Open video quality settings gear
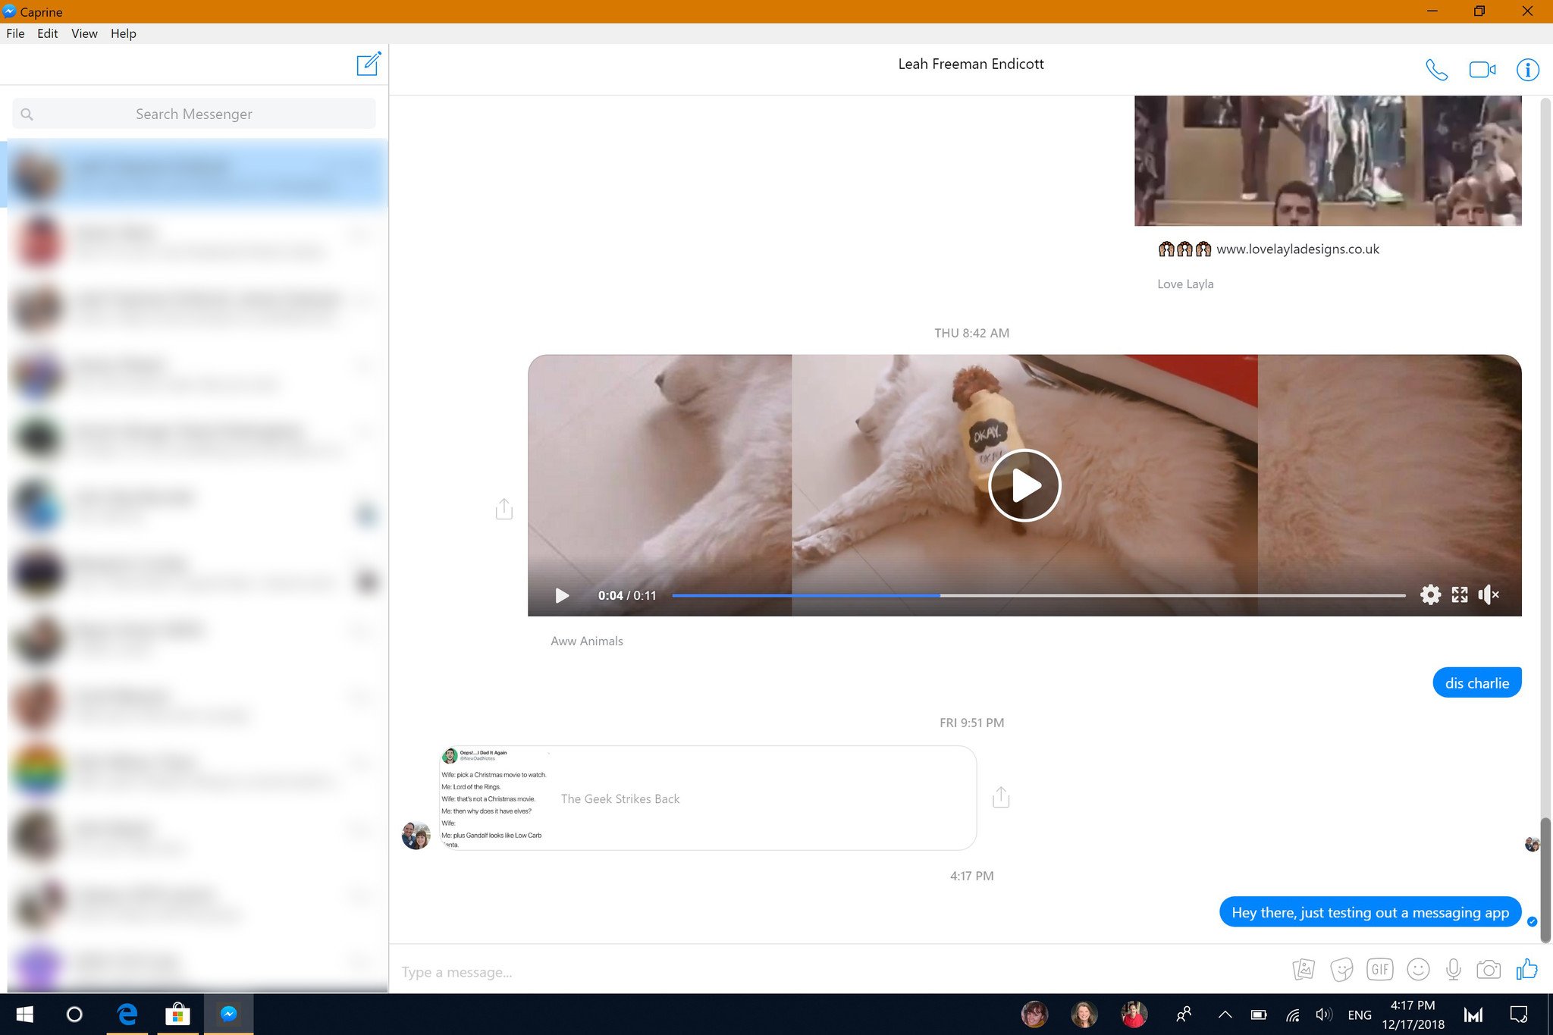1553x1035 pixels. [1430, 595]
